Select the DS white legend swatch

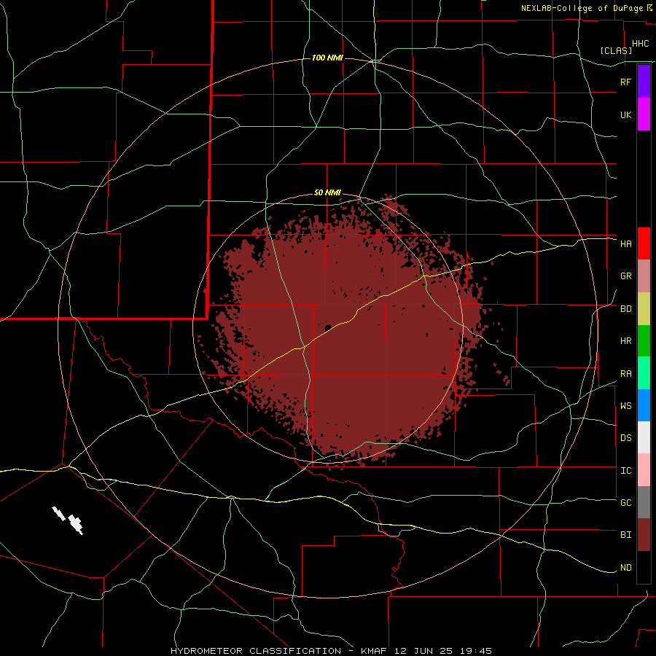click(x=644, y=437)
